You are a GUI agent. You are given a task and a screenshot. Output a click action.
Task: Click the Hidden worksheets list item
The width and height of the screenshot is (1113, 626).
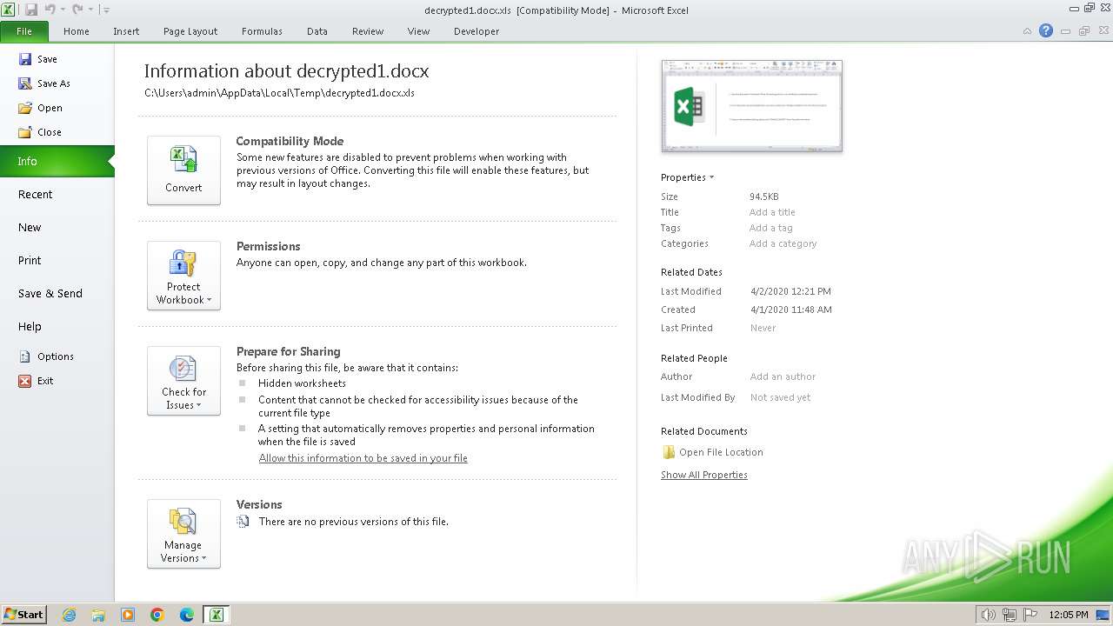pyautogui.click(x=302, y=383)
